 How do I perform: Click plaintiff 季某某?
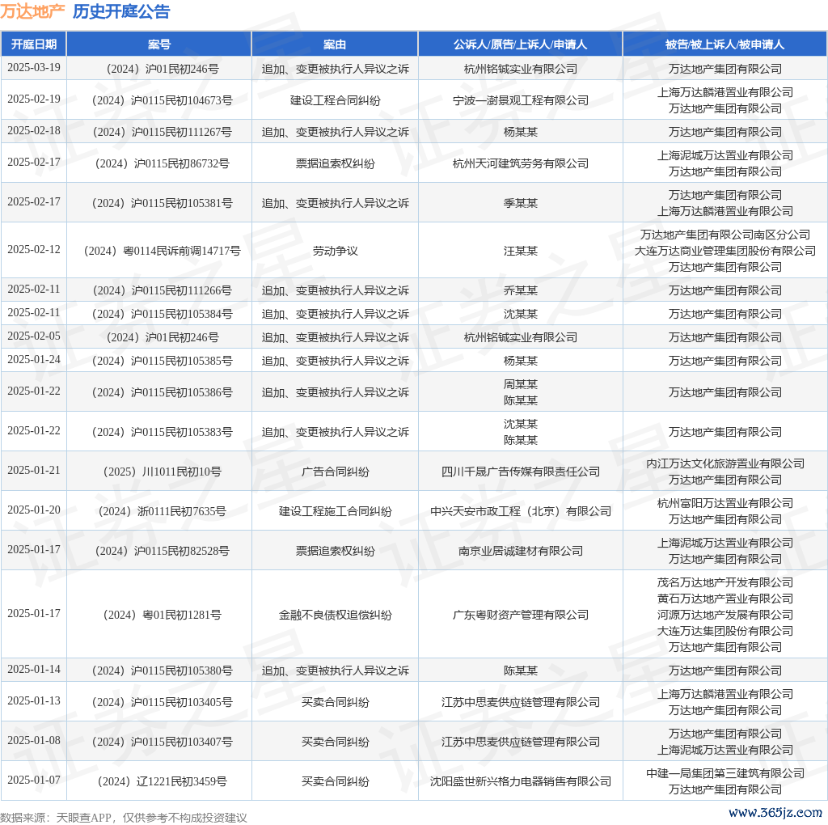pos(520,203)
